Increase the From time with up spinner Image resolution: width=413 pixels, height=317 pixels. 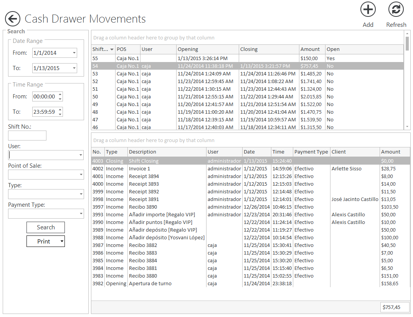(60, 95)
